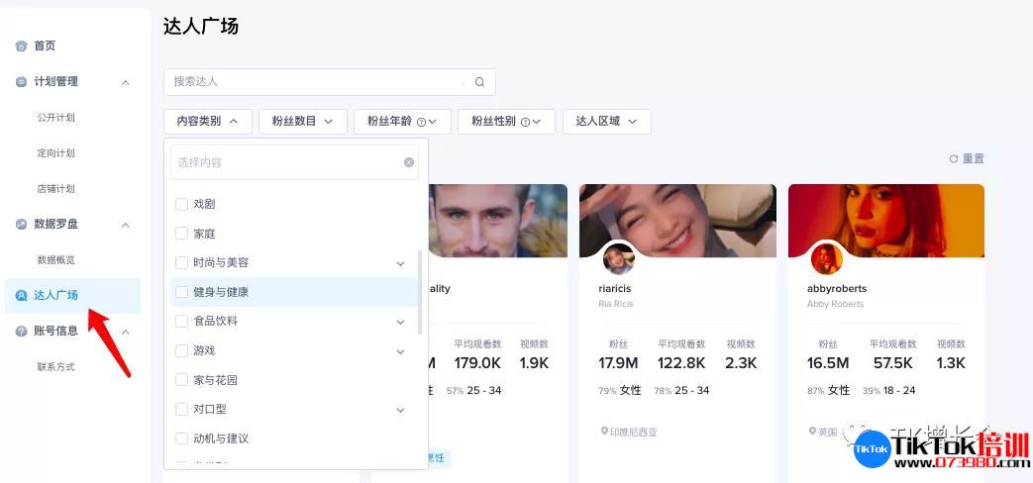Click the 账号信息 question icon
This screenshot has width=1033, height=483.
click(21, 331)
